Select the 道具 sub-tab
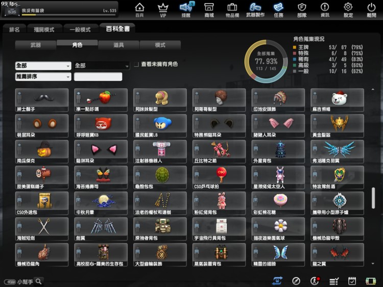The height and width of the screenshot is (287, 383). (x=118, y=45)
